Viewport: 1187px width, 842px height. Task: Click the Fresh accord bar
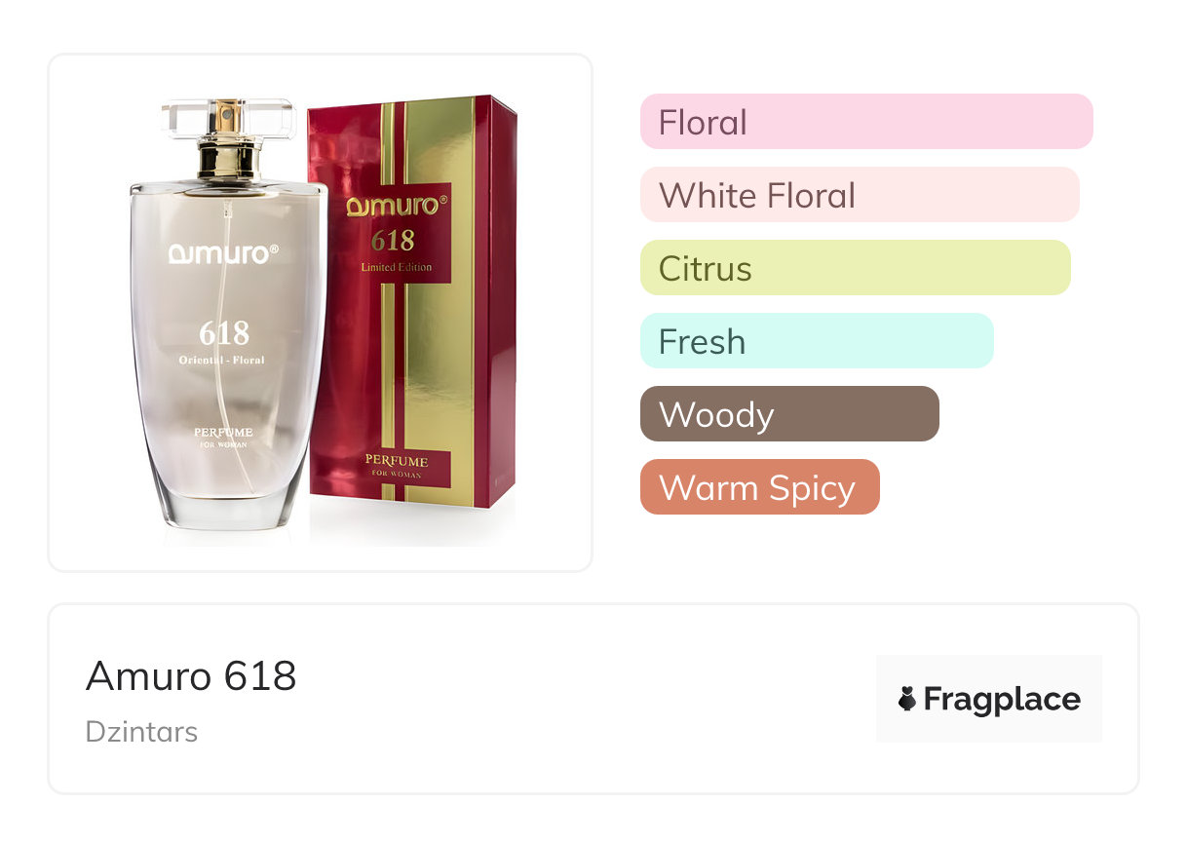tap(817, 341)
